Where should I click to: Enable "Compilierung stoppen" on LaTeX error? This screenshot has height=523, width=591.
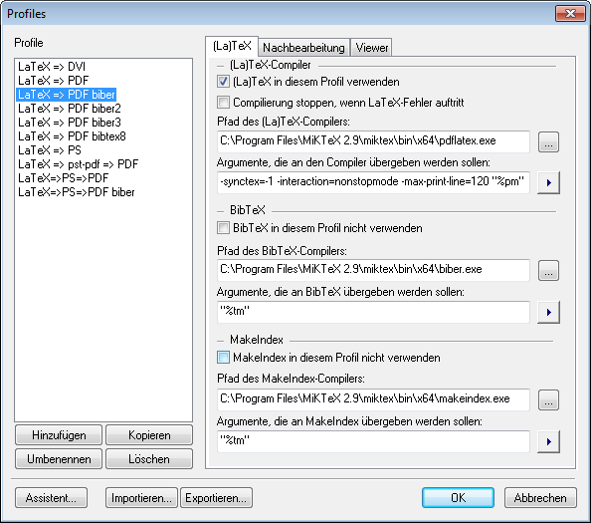coord(223,103)
